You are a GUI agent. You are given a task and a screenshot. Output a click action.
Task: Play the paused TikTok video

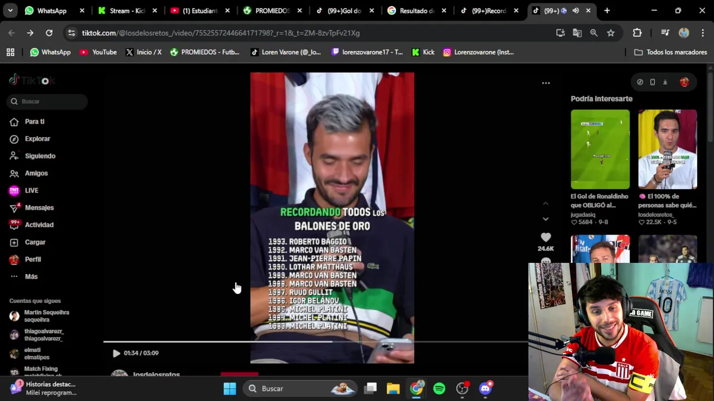[116, 353]
